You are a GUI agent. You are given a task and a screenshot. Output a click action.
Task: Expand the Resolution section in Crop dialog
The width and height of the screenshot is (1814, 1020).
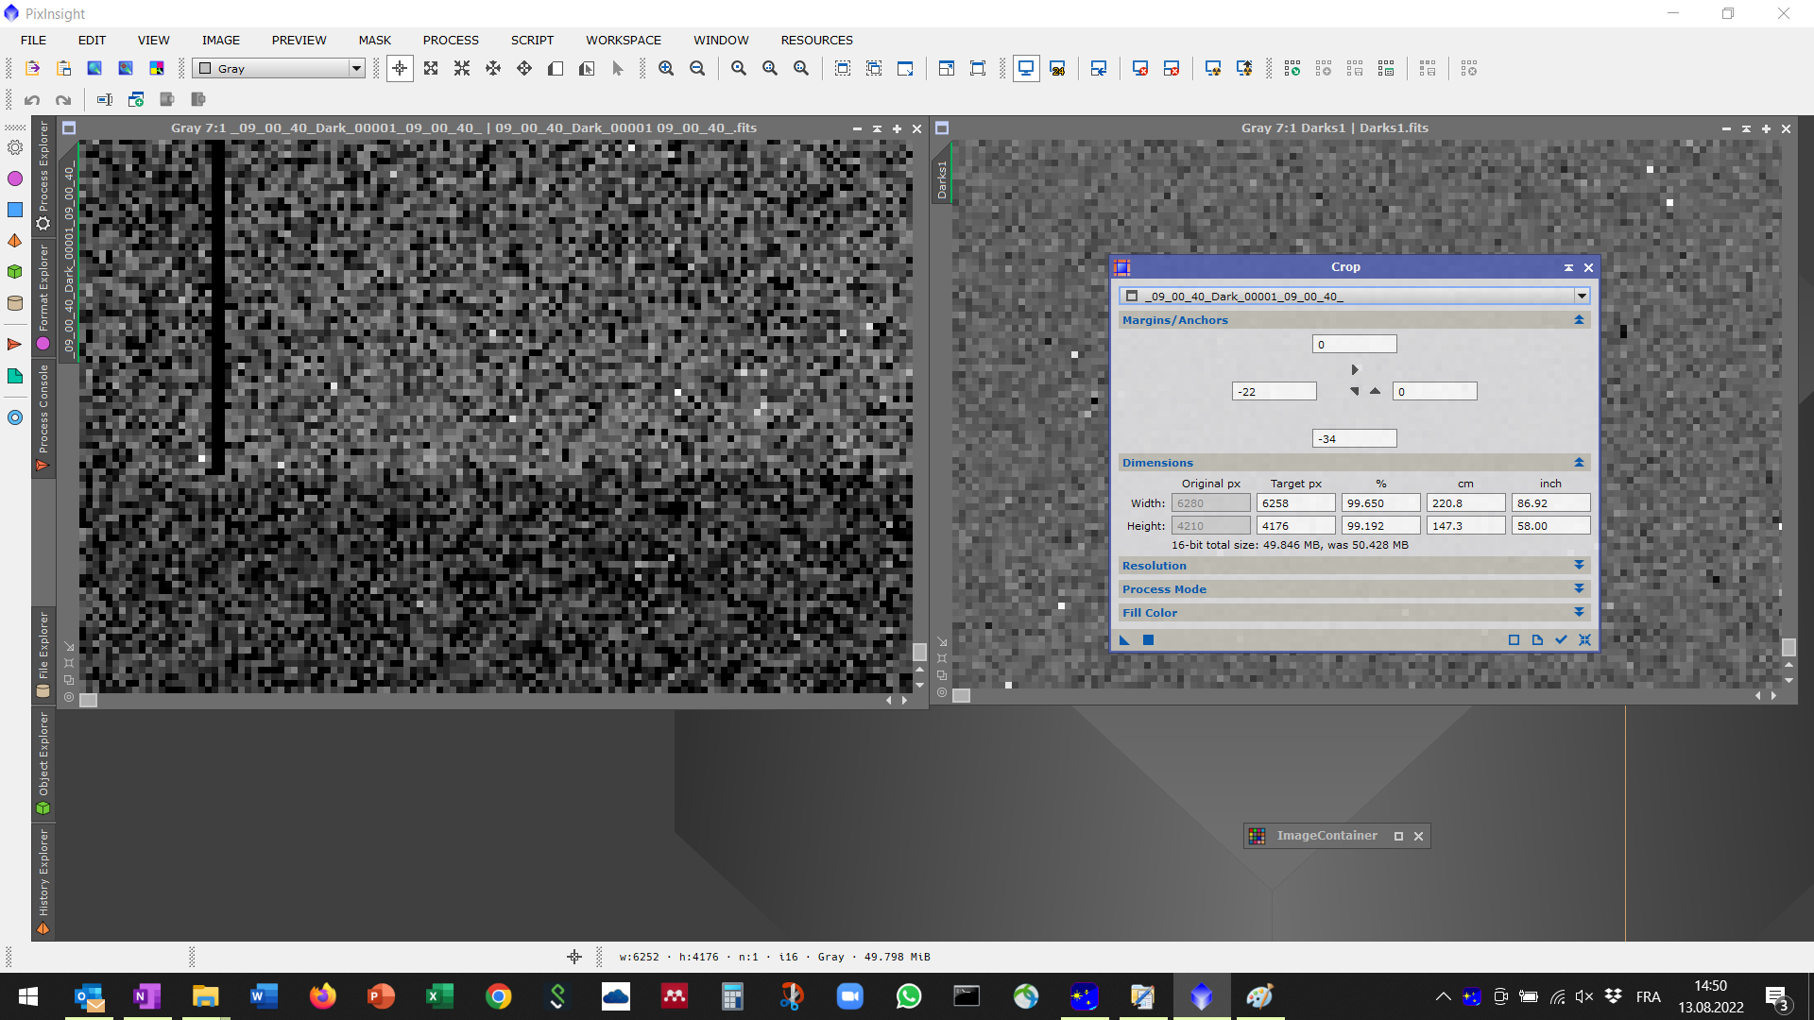point(1580,566)
